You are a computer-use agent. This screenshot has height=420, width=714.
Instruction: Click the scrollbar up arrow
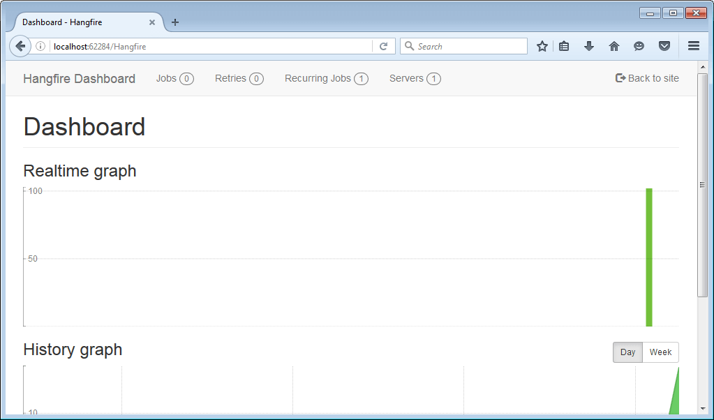coord(702,66)
